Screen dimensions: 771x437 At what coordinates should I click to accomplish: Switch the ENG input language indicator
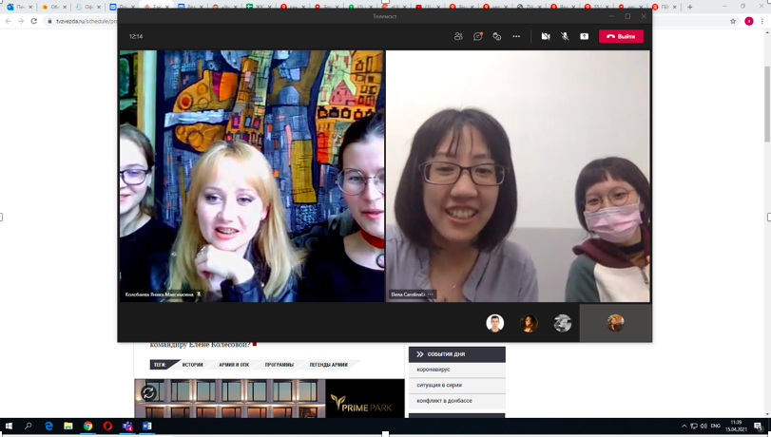[716, 427]
